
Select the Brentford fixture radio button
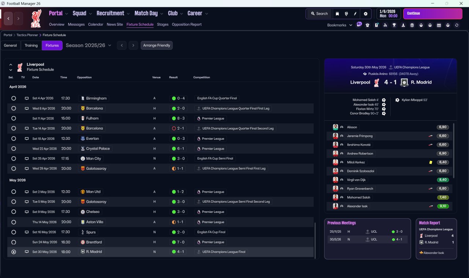point(14,242)
